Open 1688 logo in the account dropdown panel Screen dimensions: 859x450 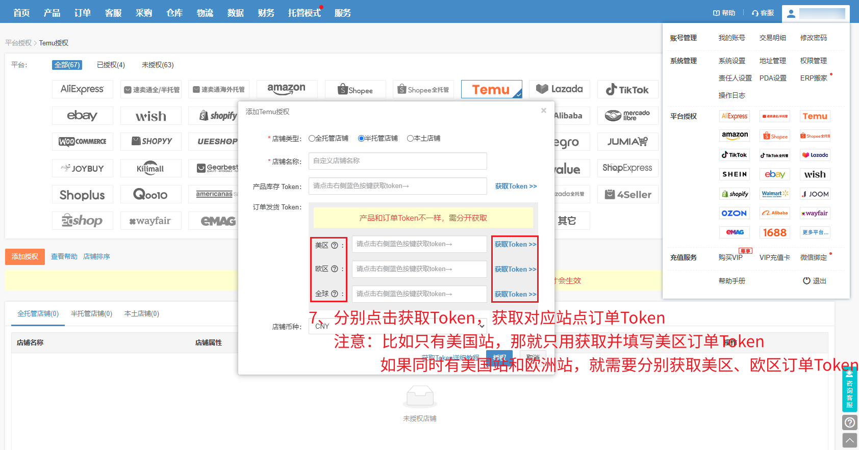click(775, 232)
